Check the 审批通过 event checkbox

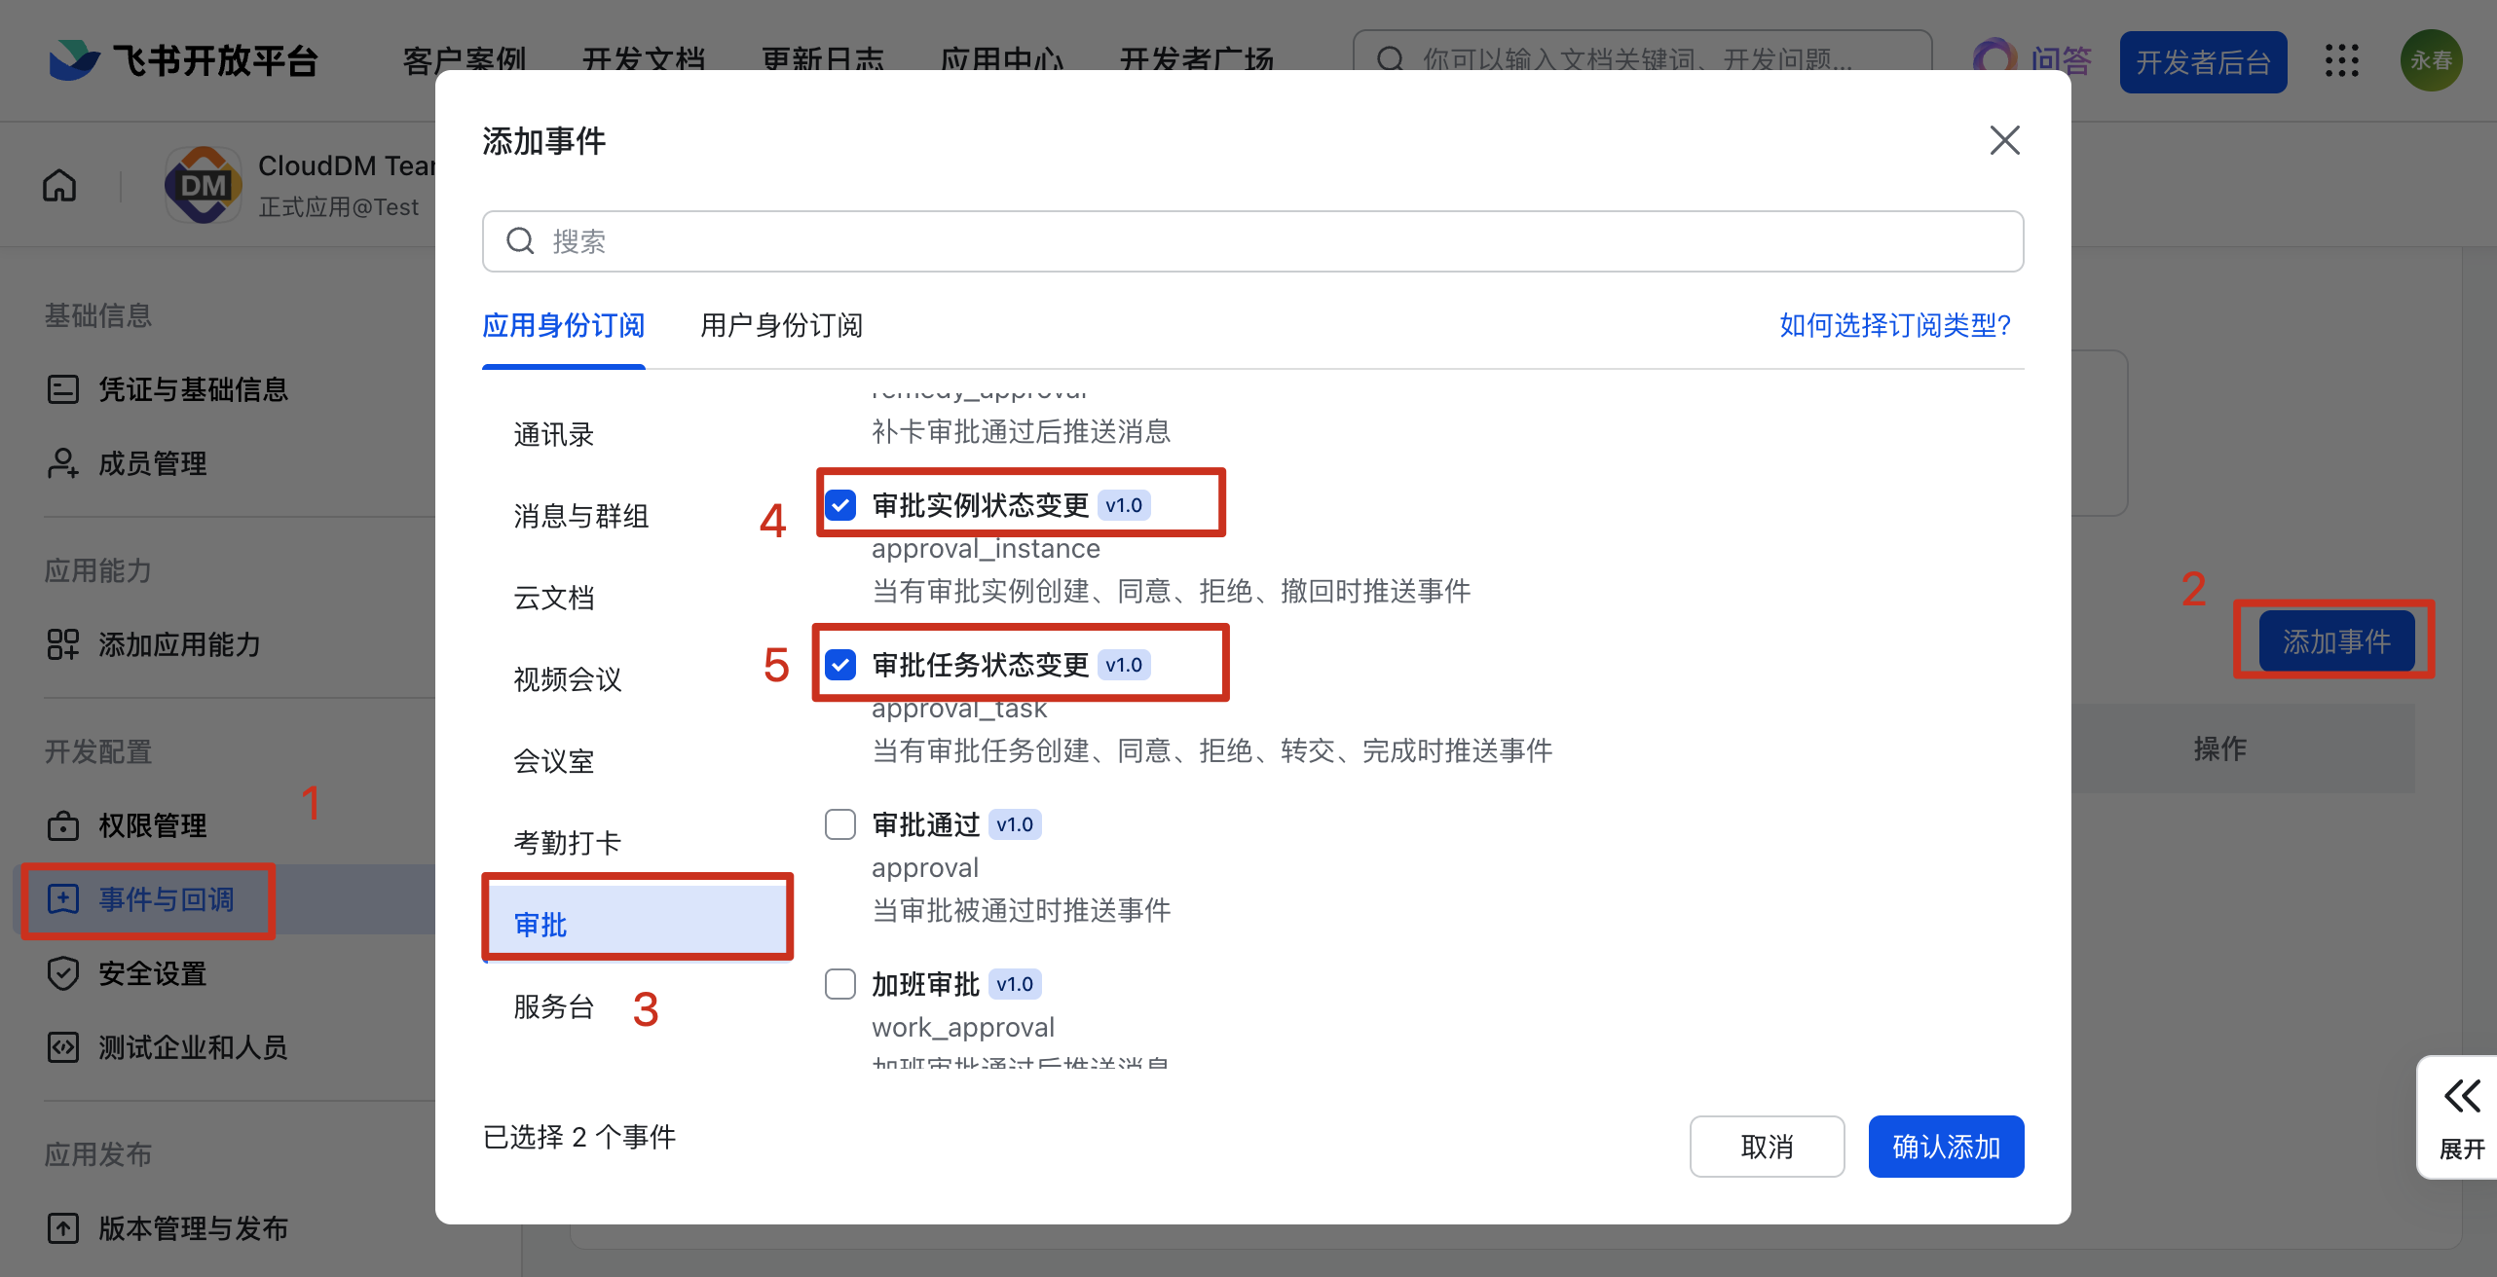[840, 824]
